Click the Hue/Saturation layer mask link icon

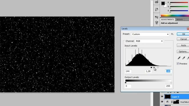[172, 102]
